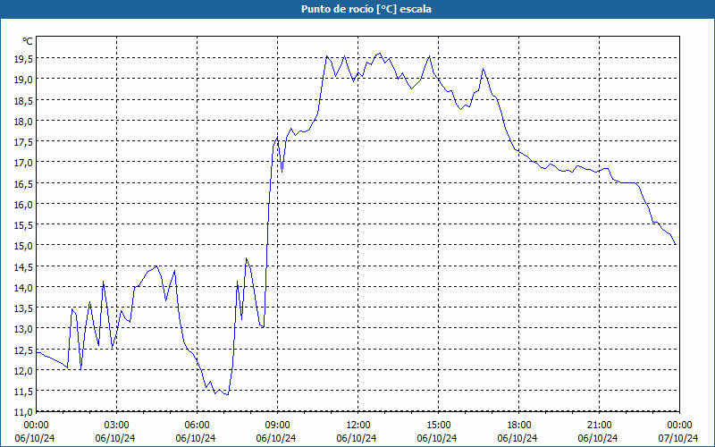This screenshot has height=447, width=715.
Task: Click the 13,0 y-axis label
Action: (23, 329)
